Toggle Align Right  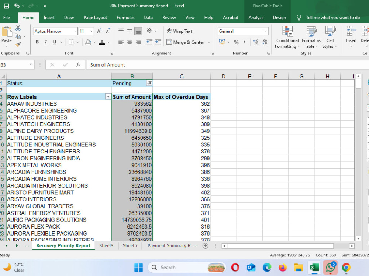click(138, 42)
